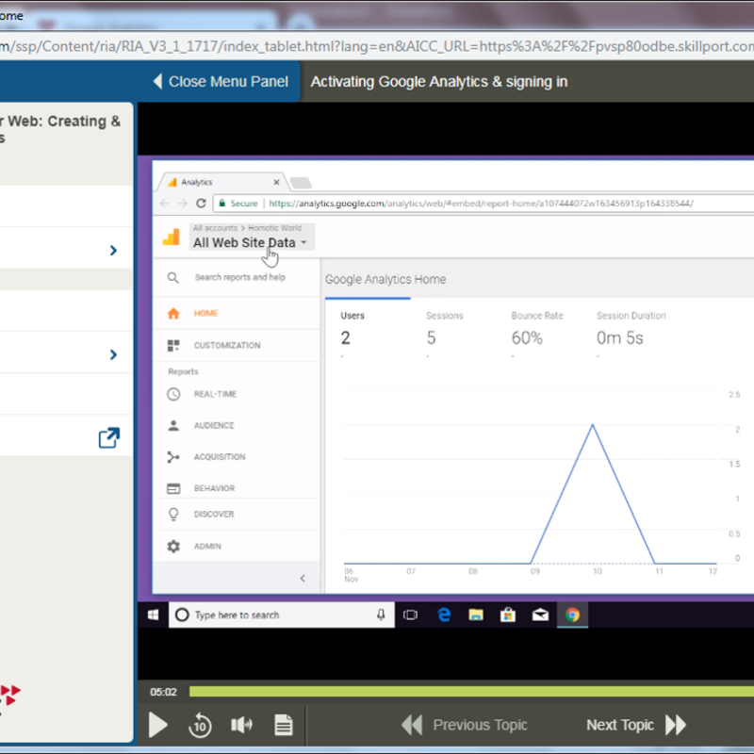Click the Type here to search box

click(x=281, y=615)
